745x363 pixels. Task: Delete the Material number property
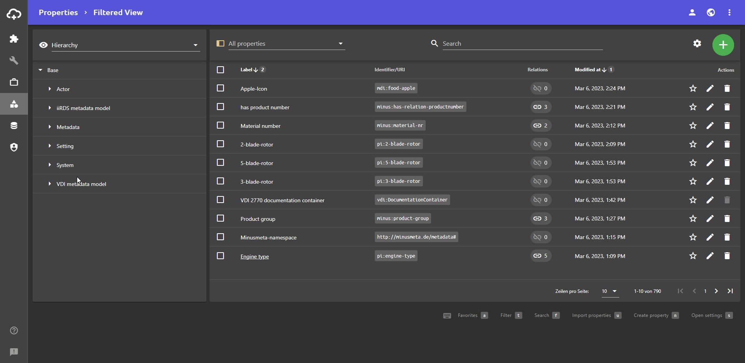727,126
